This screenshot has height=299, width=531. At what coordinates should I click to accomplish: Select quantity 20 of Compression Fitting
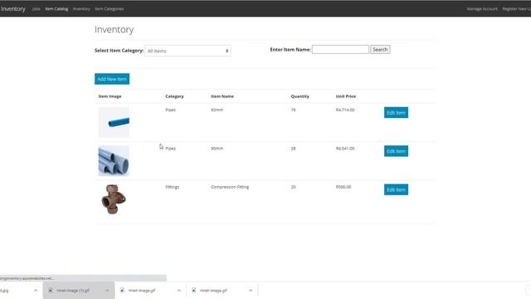293,187
